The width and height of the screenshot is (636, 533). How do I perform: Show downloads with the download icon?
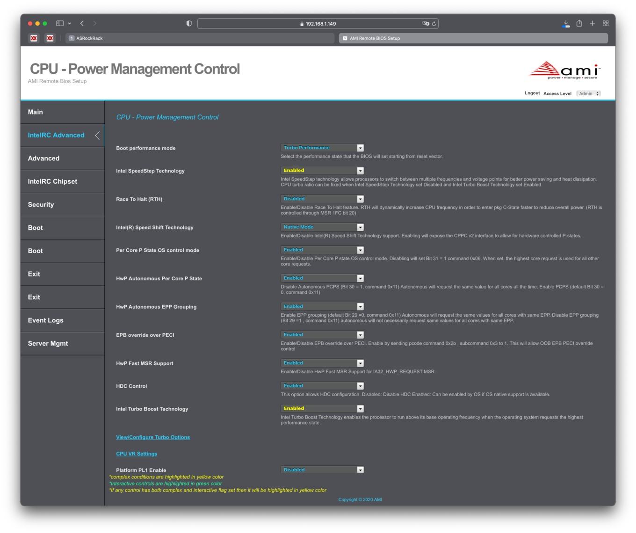[x=566, y=23]
